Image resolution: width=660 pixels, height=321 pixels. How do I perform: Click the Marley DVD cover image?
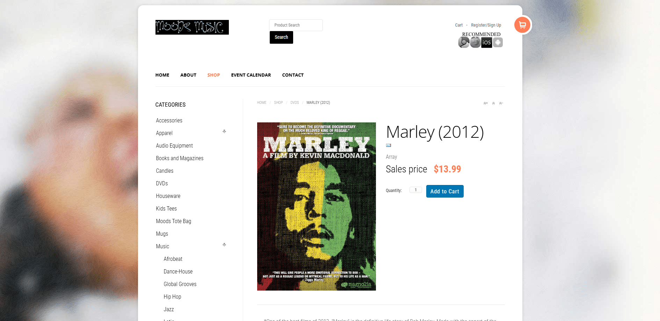(x=317, y=206)
